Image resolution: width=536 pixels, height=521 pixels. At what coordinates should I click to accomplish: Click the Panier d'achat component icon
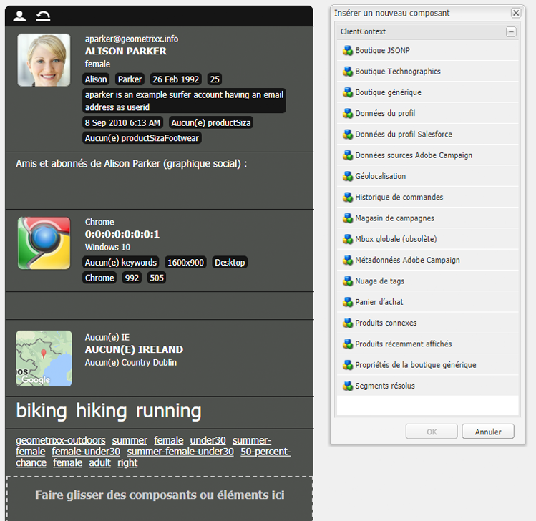click(x=348, y=302)
